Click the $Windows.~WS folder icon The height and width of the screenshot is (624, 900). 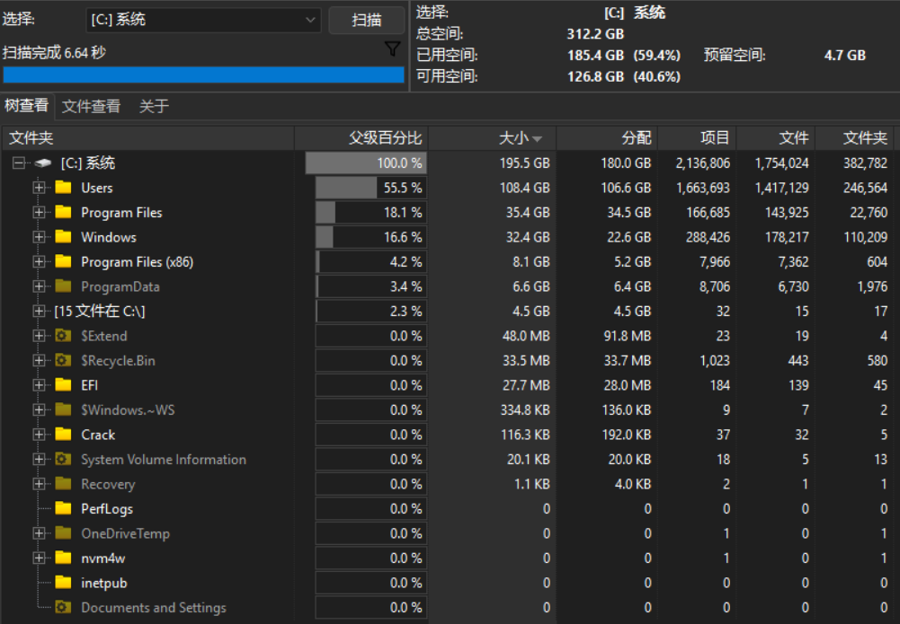pos(63,409)
